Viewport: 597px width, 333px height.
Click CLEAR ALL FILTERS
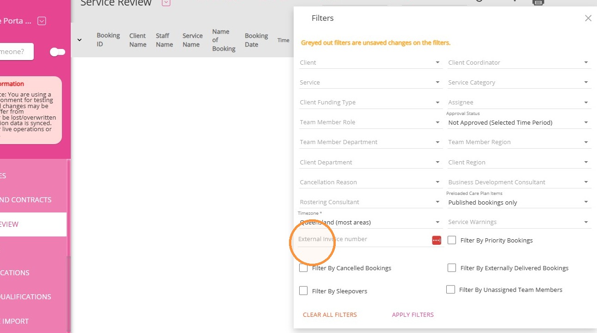pos(330,315)
